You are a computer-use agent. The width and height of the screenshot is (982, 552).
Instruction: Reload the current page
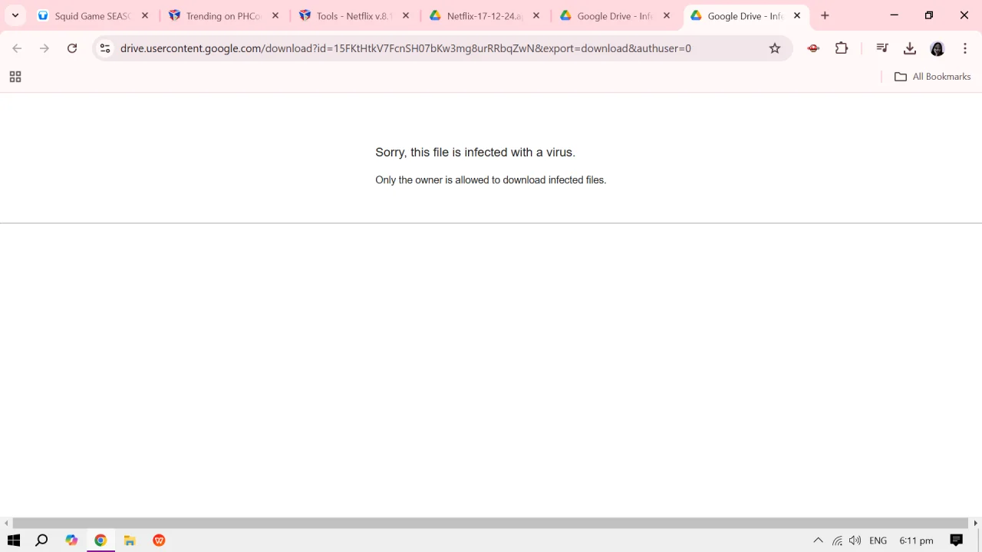click(72, 48)
